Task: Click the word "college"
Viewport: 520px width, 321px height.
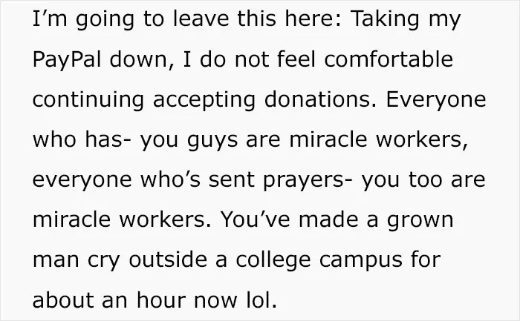Action: tap(273, 261)
